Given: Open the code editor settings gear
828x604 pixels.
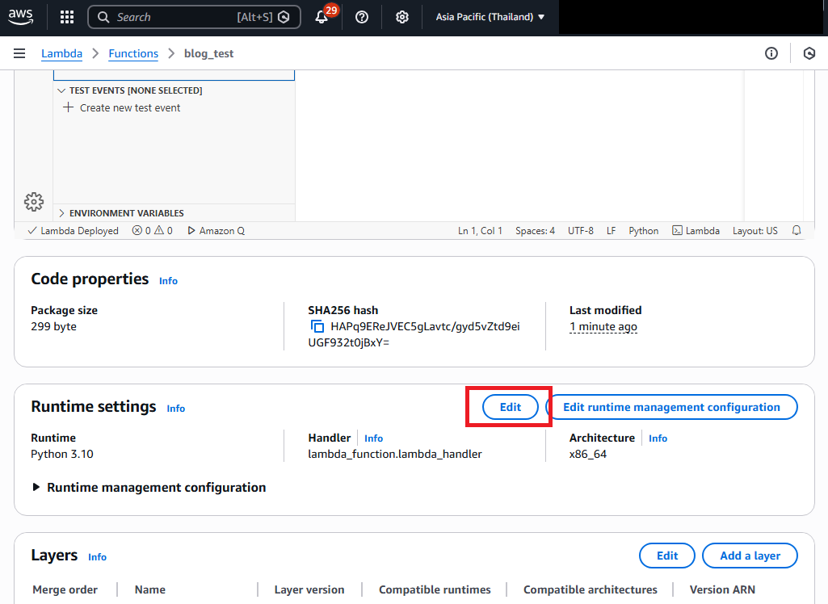Looking at the screenshot, I should 34,201.
